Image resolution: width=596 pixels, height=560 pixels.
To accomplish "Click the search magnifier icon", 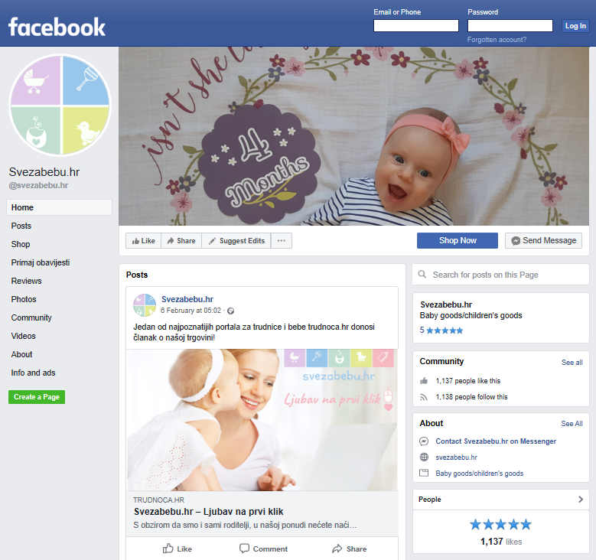I will tap(422, 274).
